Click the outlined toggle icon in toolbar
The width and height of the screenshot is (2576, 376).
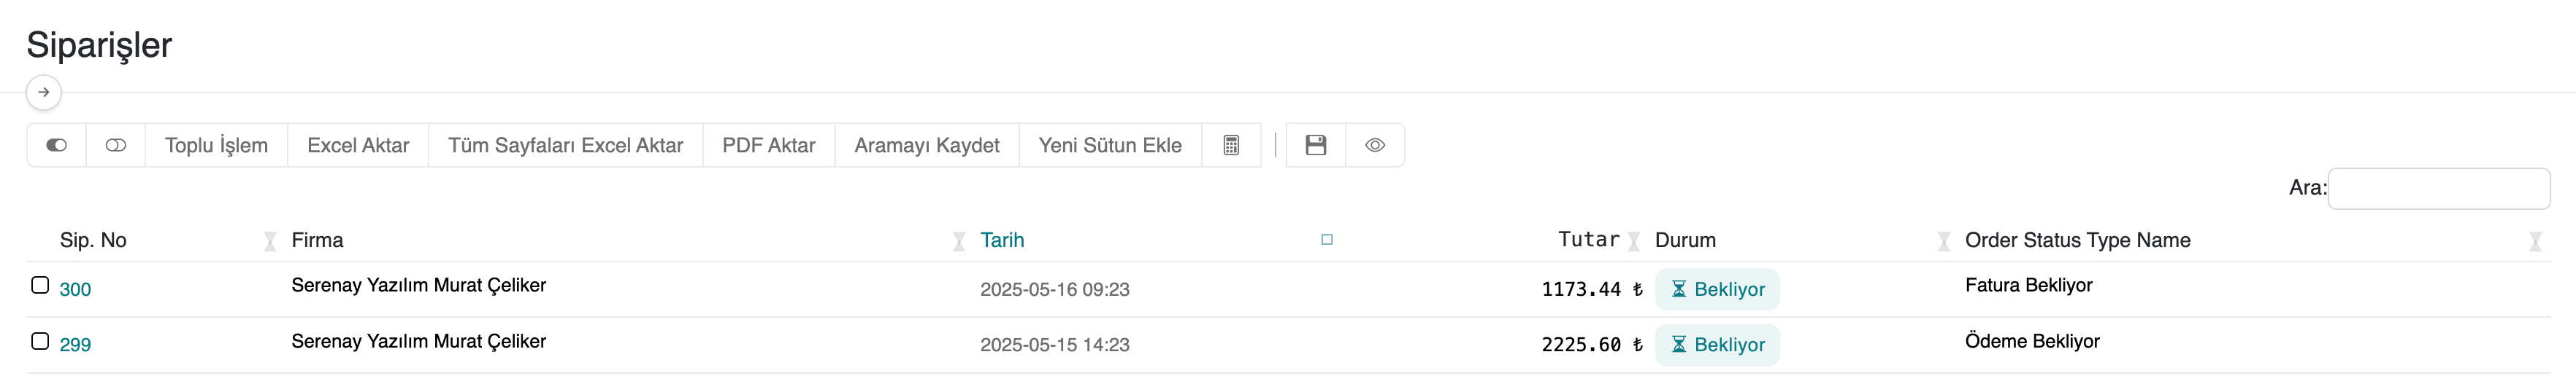pyautogui.click(x=116, y=146)
